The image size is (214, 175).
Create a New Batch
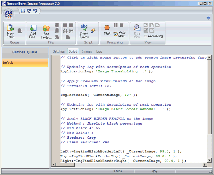pos(11,32)
